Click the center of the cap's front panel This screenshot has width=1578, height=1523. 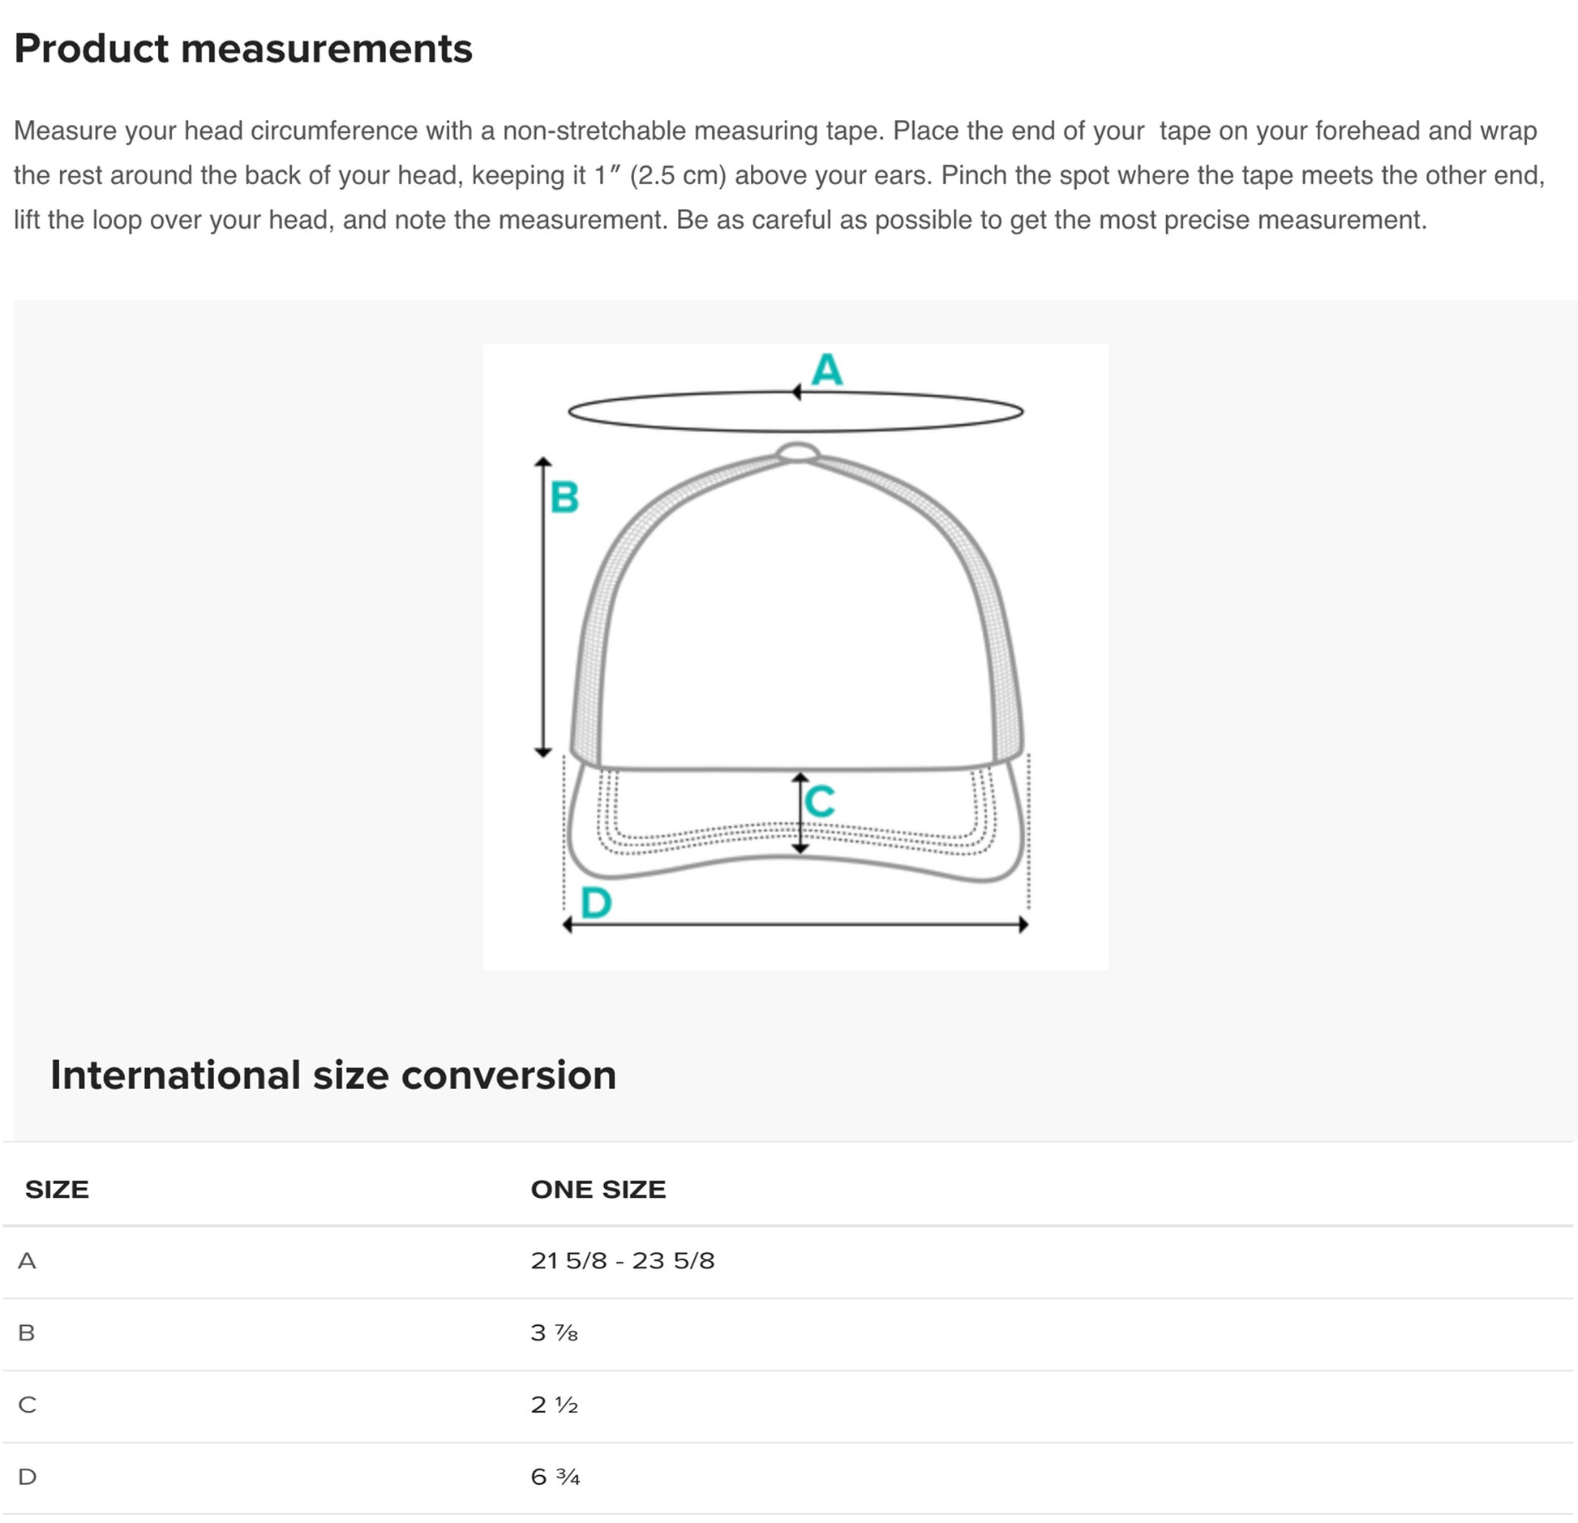click(x=798, y=616)
